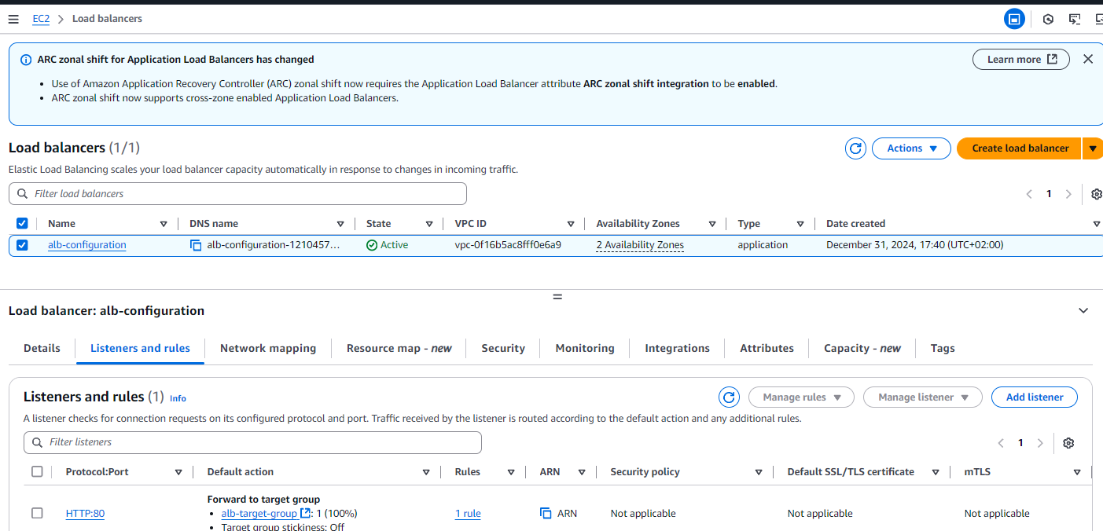The width and height of the screenshot is (1103, 531).
Task: Dismiss the ARC zonal shift banner
Action: pyautogui.click(x=1087, y=59)
